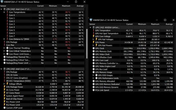Expand Core Distance to TjMAX
The image size is (176, 110).
4,39
